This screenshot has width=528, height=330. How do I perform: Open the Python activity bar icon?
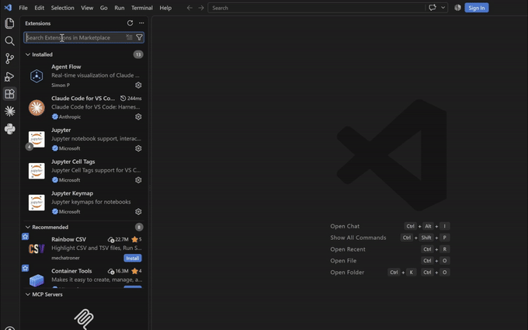coord(10,129)
